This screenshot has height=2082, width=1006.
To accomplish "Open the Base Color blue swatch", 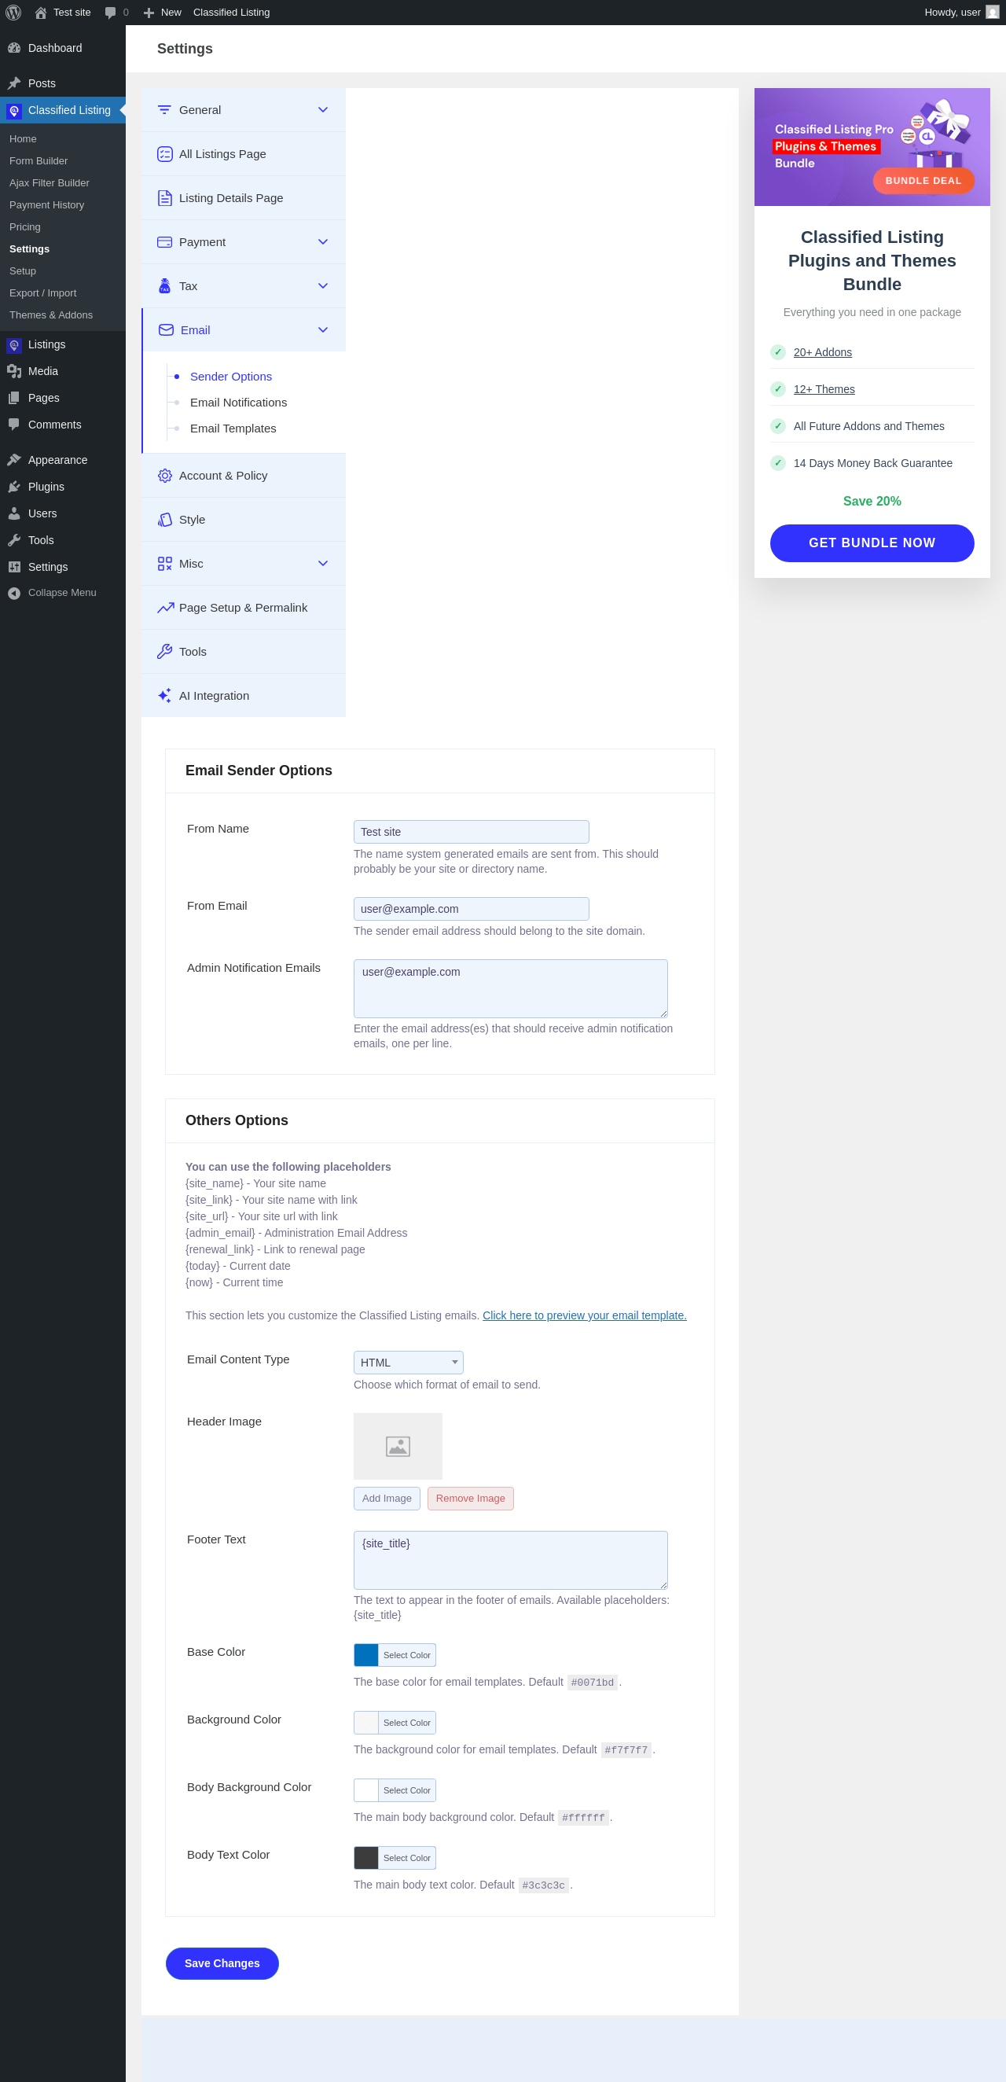I will 366,1655.
